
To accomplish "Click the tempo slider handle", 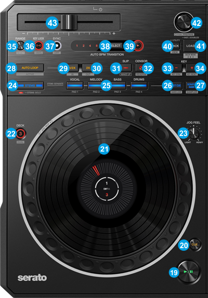I will (69, 22).
